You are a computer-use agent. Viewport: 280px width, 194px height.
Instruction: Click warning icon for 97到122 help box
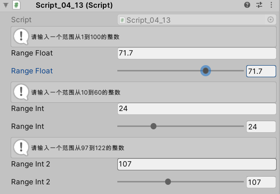21,148
